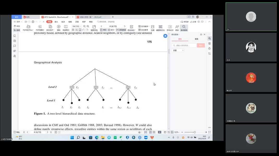Click the 播放 play slideshow icon

59,27
